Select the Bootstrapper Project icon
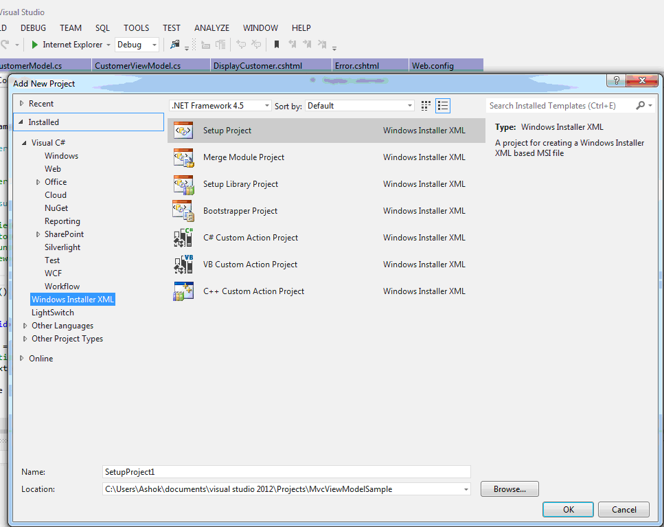The image size is (664, 527). [x=183, y=210]
